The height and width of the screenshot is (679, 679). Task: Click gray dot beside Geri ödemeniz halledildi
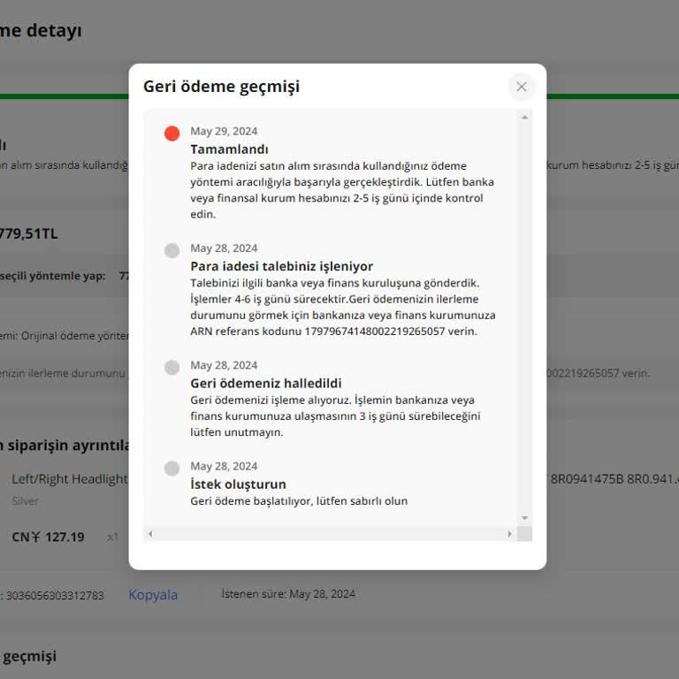point(172,368)
